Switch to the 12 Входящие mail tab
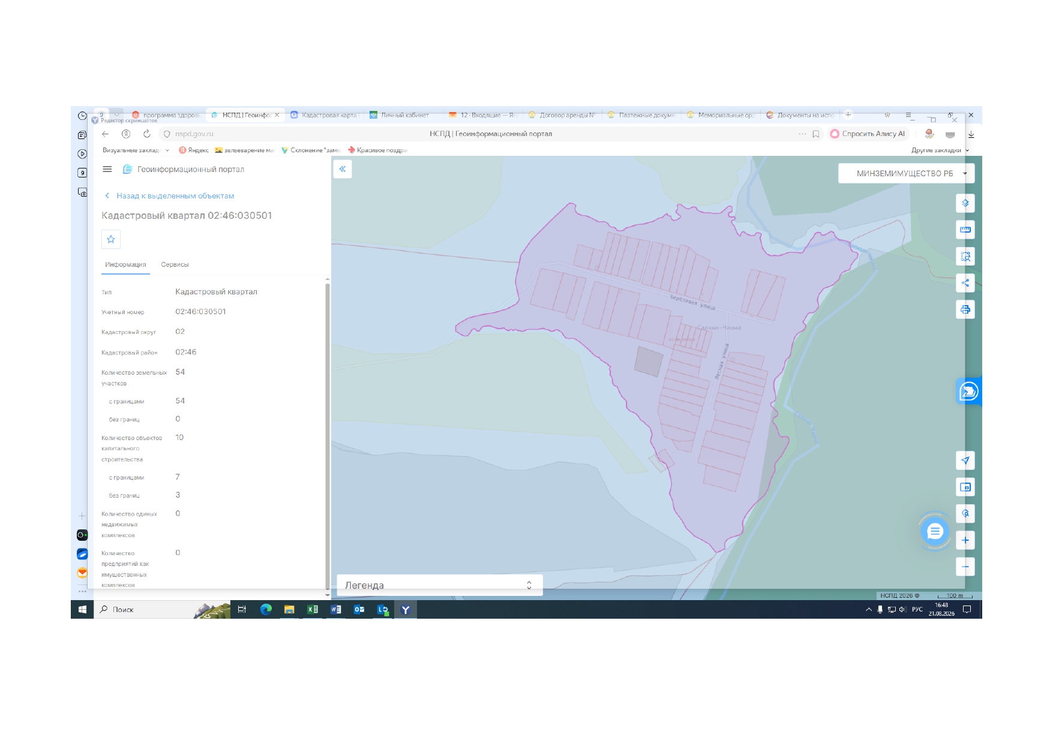This screenshot has width=1053, height=744. tap(483, 115)
